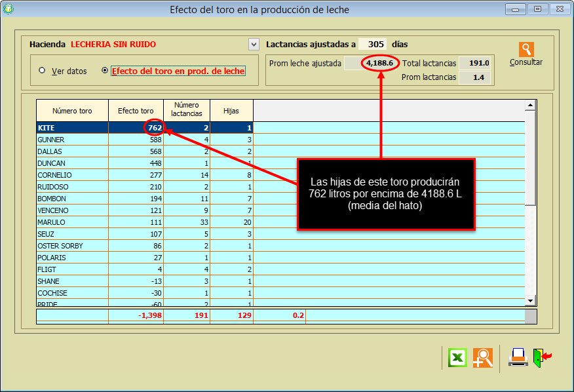The image size is (574, 392).
Task: Select Efecto del toro en prod. de leche
Action: [x=105, y=71]
